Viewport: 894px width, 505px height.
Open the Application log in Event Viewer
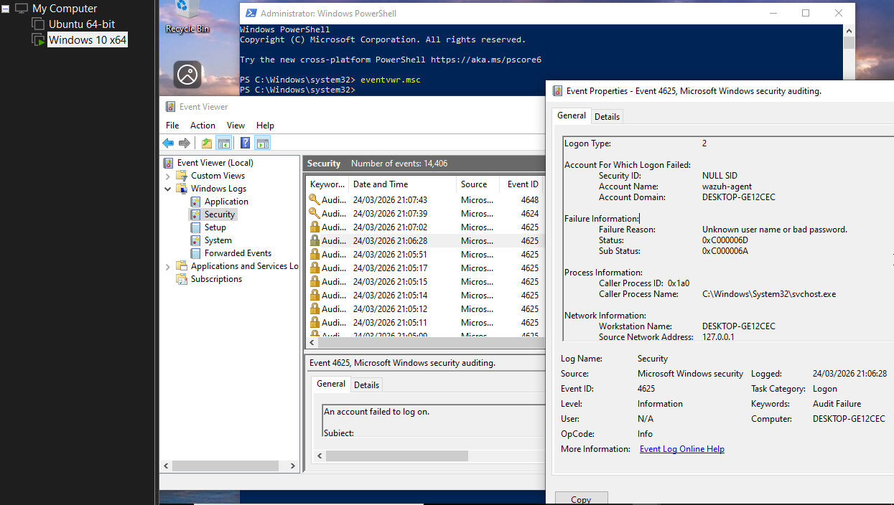tap(223, 201)
